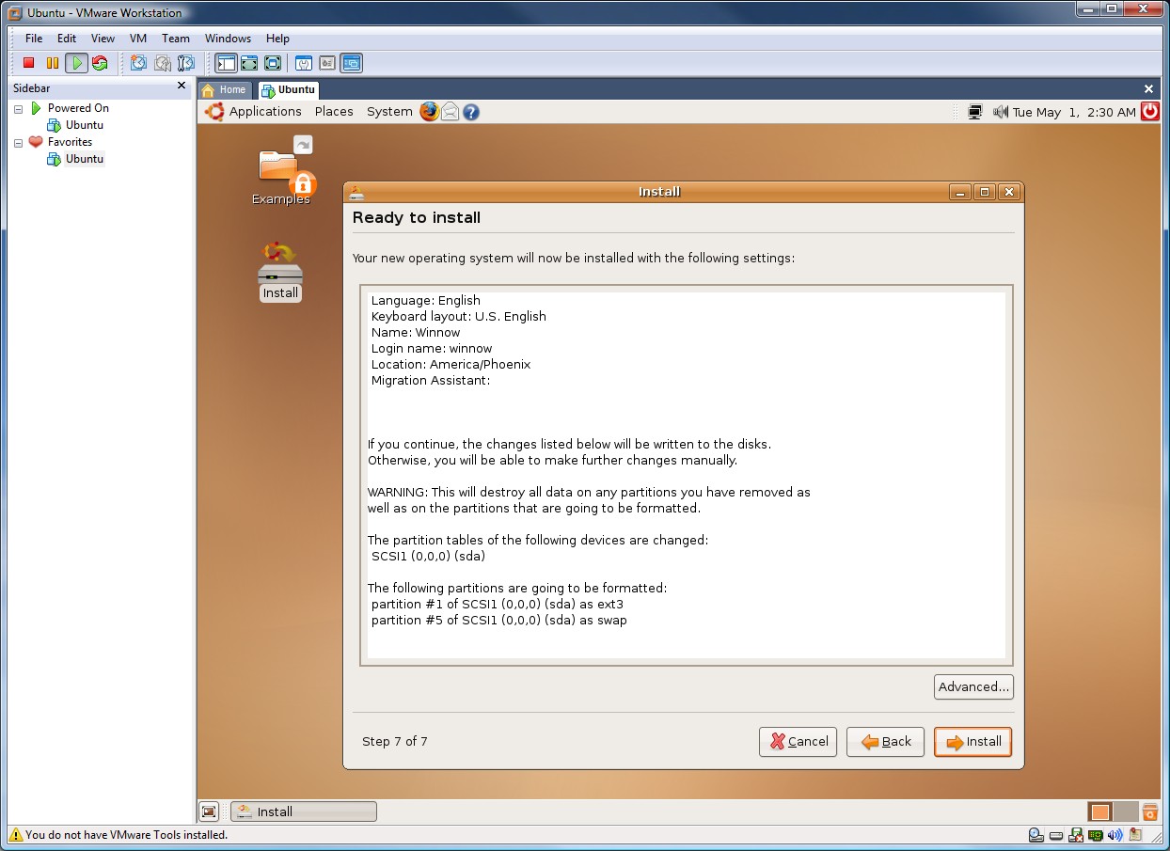1170x851 pixels.
Task: Open the Ubuntu Applications menu
Action: pos(265,111)
